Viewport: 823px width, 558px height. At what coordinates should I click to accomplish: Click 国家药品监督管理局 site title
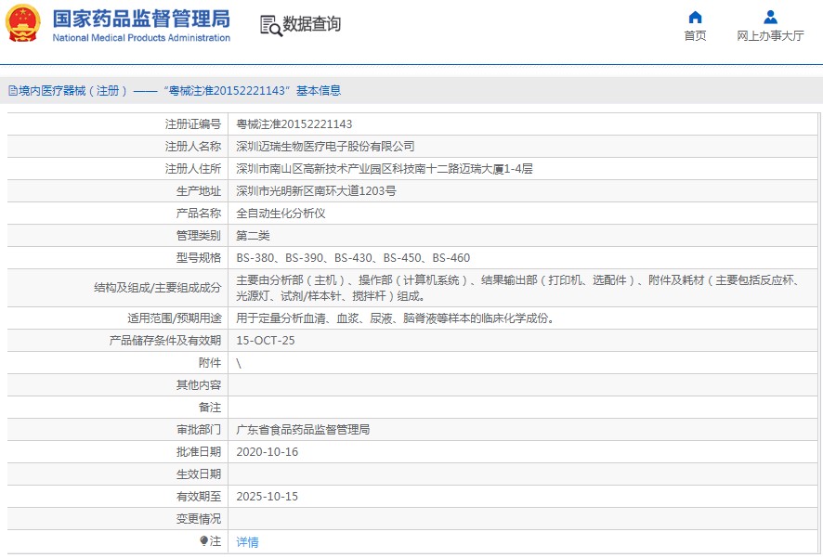coord(141,19)
